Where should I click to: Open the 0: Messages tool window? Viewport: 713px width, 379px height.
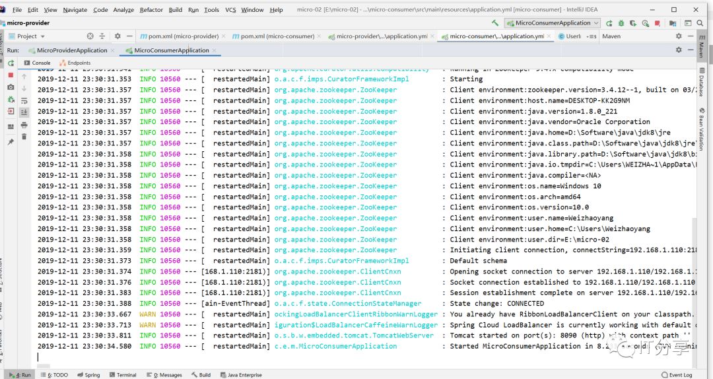tap(164, 375)
